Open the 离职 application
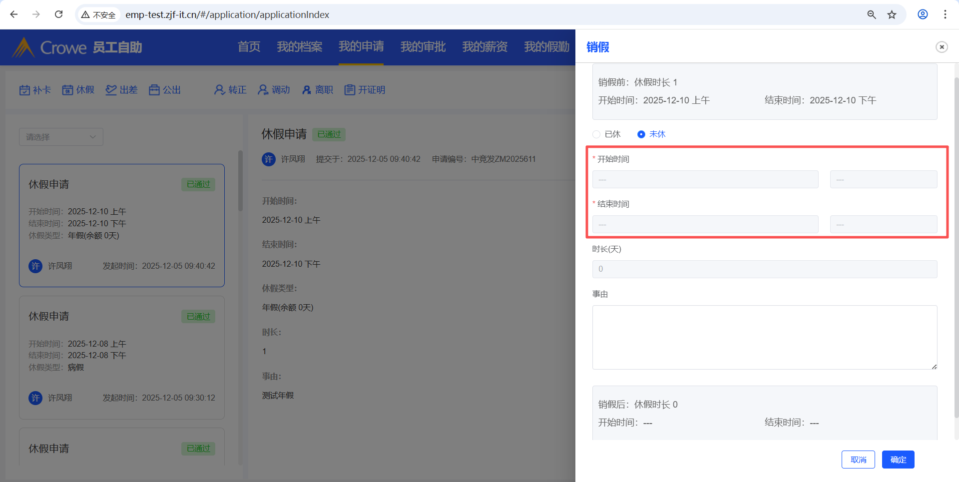 (317, 90)
